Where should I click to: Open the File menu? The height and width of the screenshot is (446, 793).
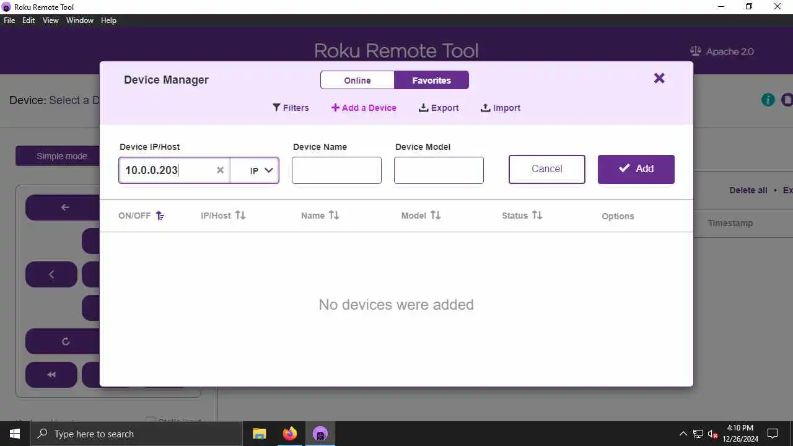pos(9,20)
